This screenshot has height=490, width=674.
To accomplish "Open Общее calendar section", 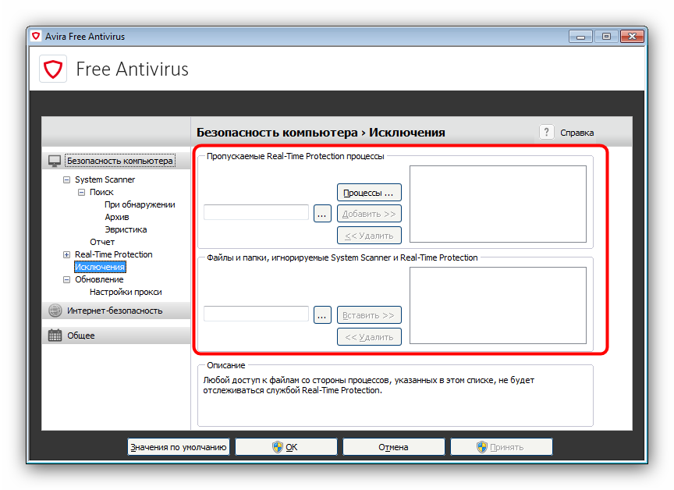I will coord(55,336).
